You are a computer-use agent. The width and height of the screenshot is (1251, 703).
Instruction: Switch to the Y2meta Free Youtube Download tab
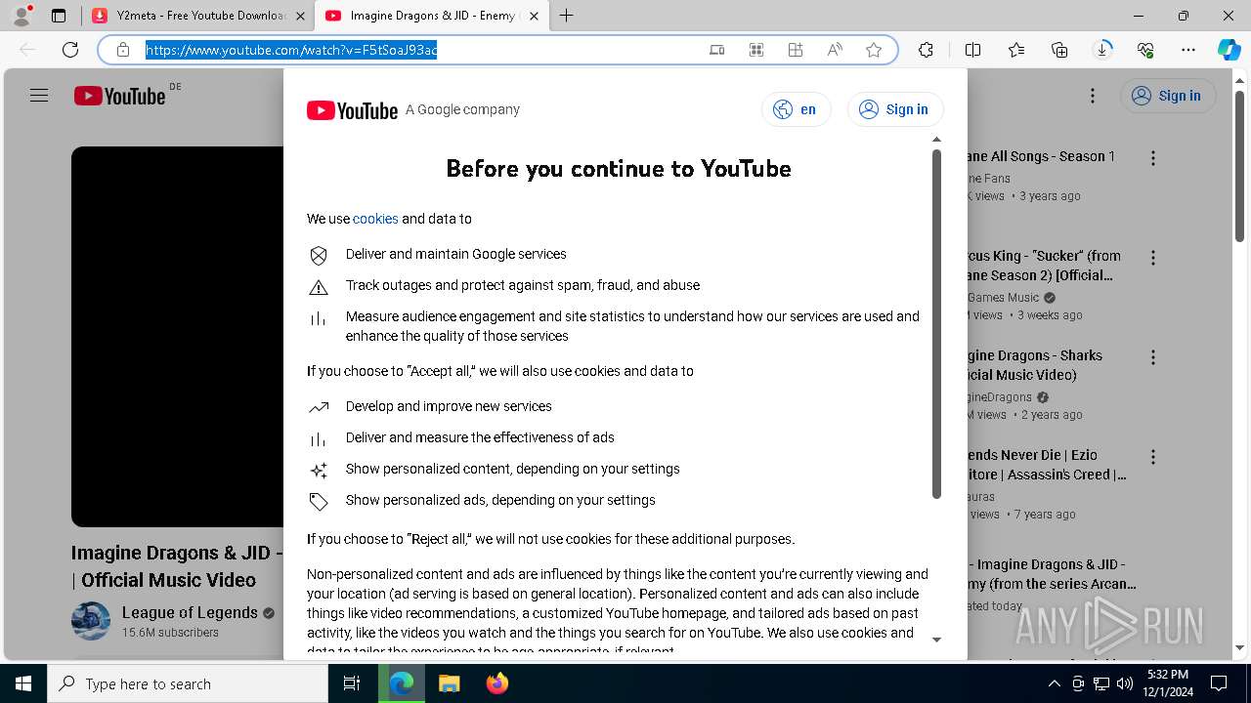(200, 16)
